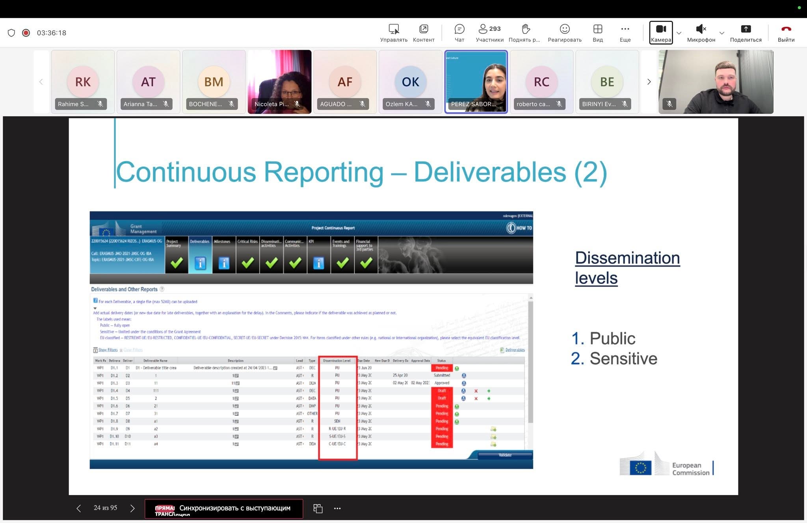
Task: Raise hand with Поднять руку button
Action: [524, 33]
